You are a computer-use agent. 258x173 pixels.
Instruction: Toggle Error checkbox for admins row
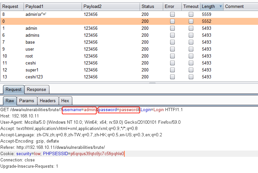click(x=172, y=35)
